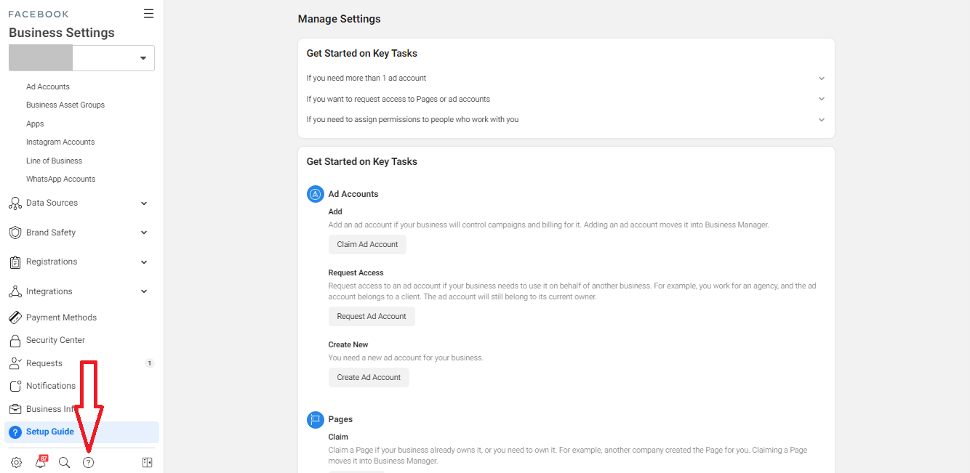Click the Business Info briefcase icon

[x=15, y=409]
